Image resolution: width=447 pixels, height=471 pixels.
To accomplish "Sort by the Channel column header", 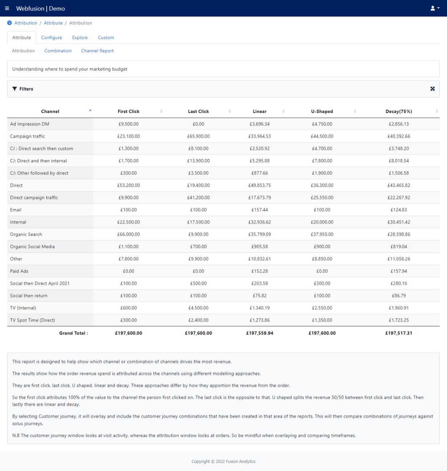I will (50, 112).
